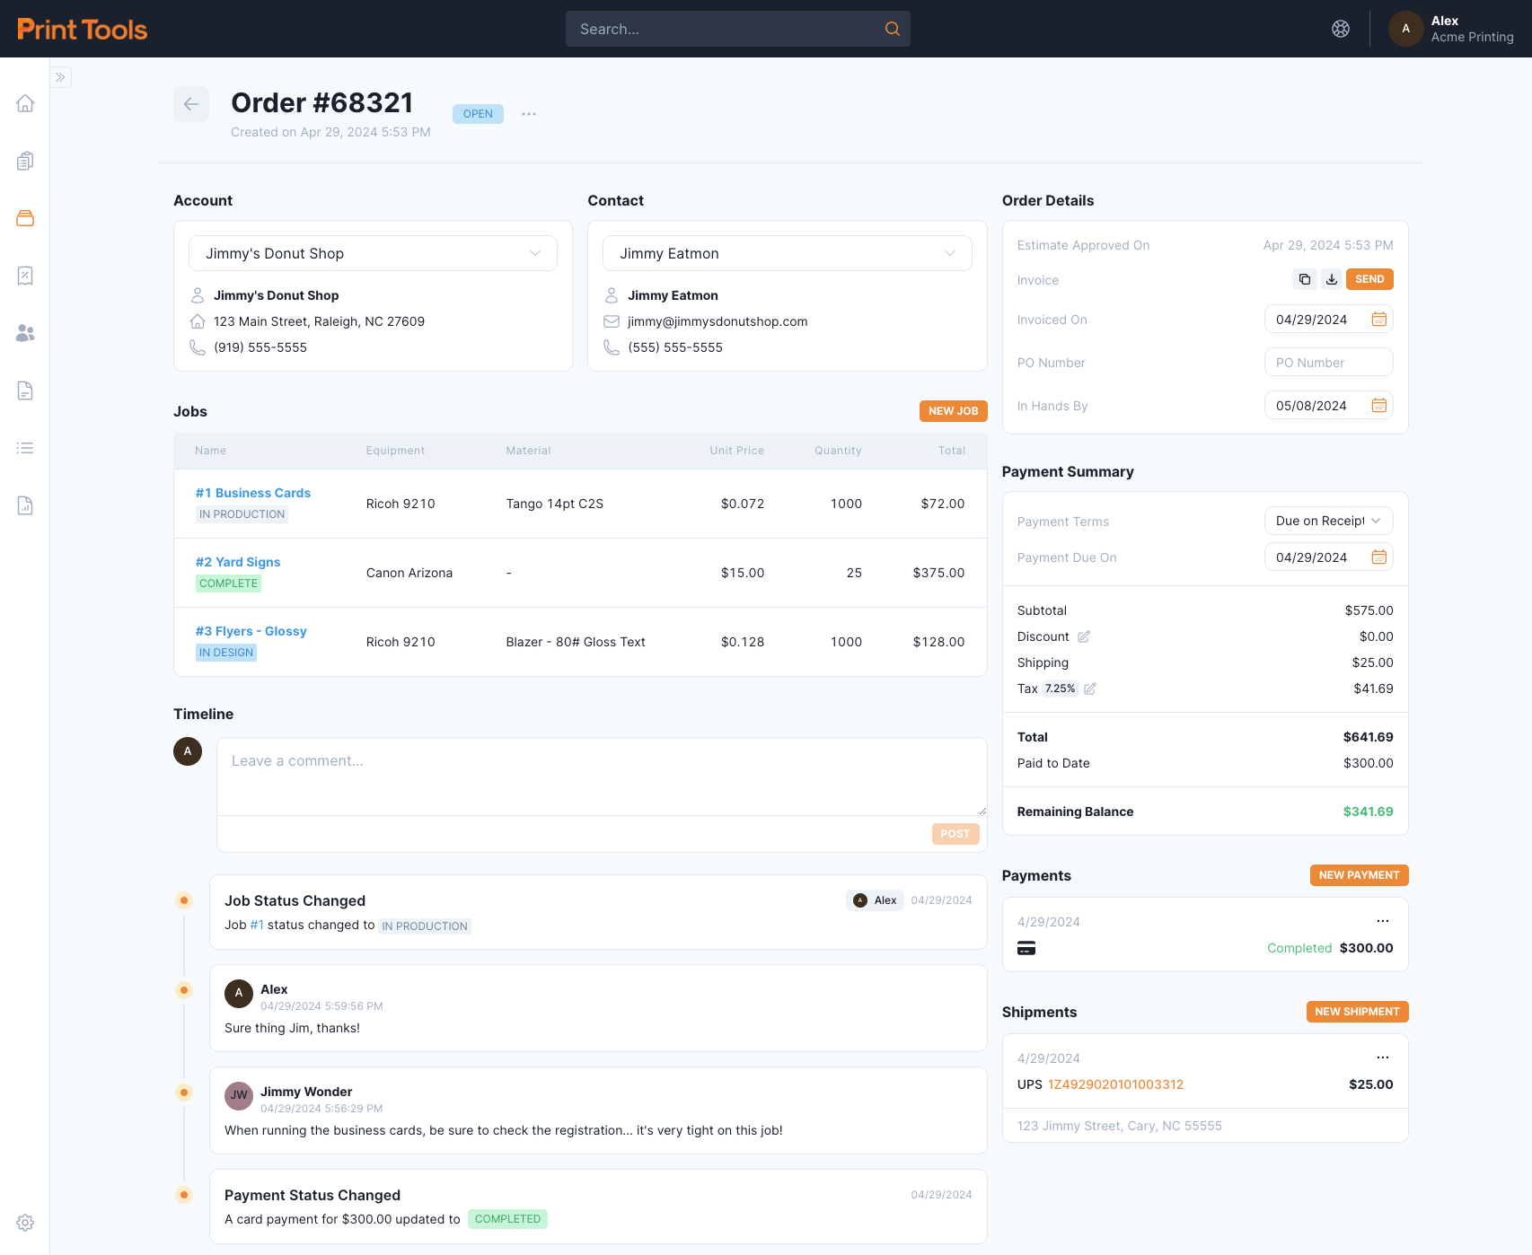The height and width of the screenshot is (1255, 1532).
Task: Open the Jimmy Eatmon contact dropdown
Action: coord(949,253)
